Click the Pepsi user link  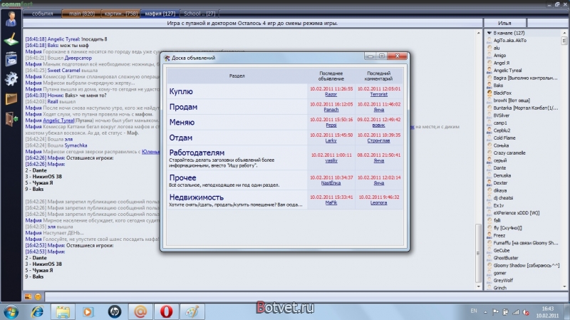pos(331,125)
